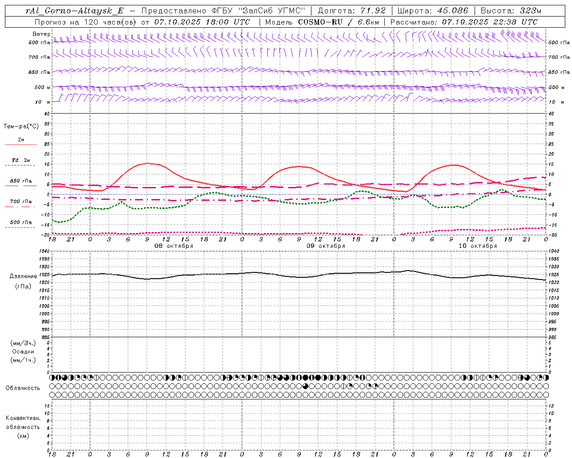
Task: Select the Высота: 323м header entry
Action: pos(512,11)
